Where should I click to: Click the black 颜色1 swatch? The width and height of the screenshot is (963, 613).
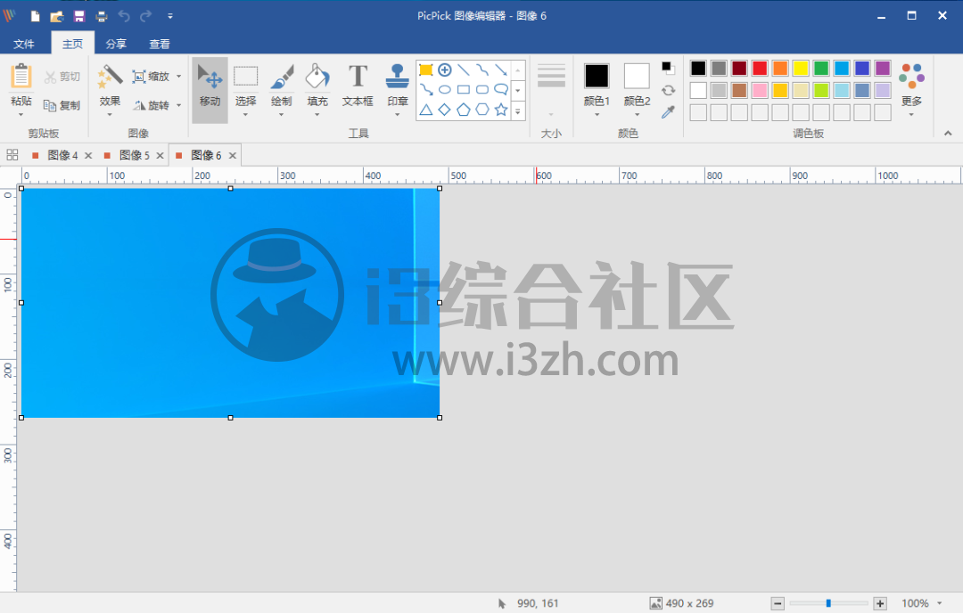(x=597, y=76)
